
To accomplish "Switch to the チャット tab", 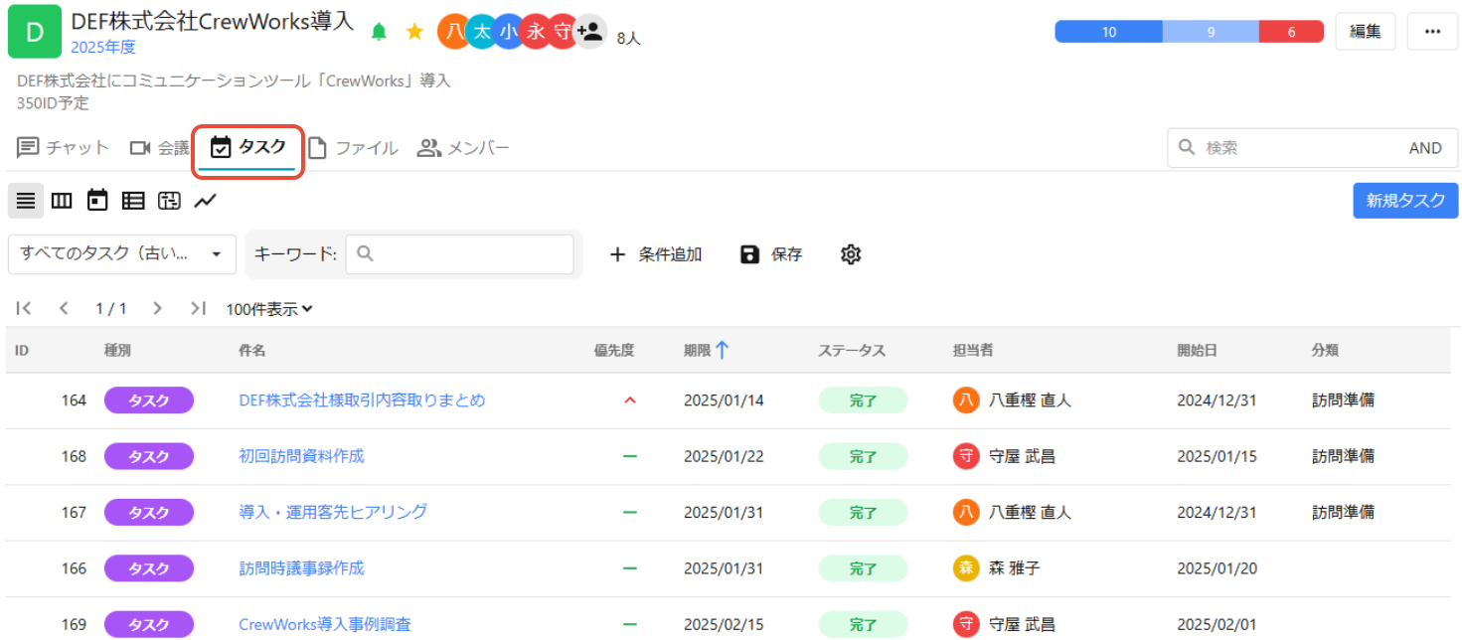I will 64,148.
